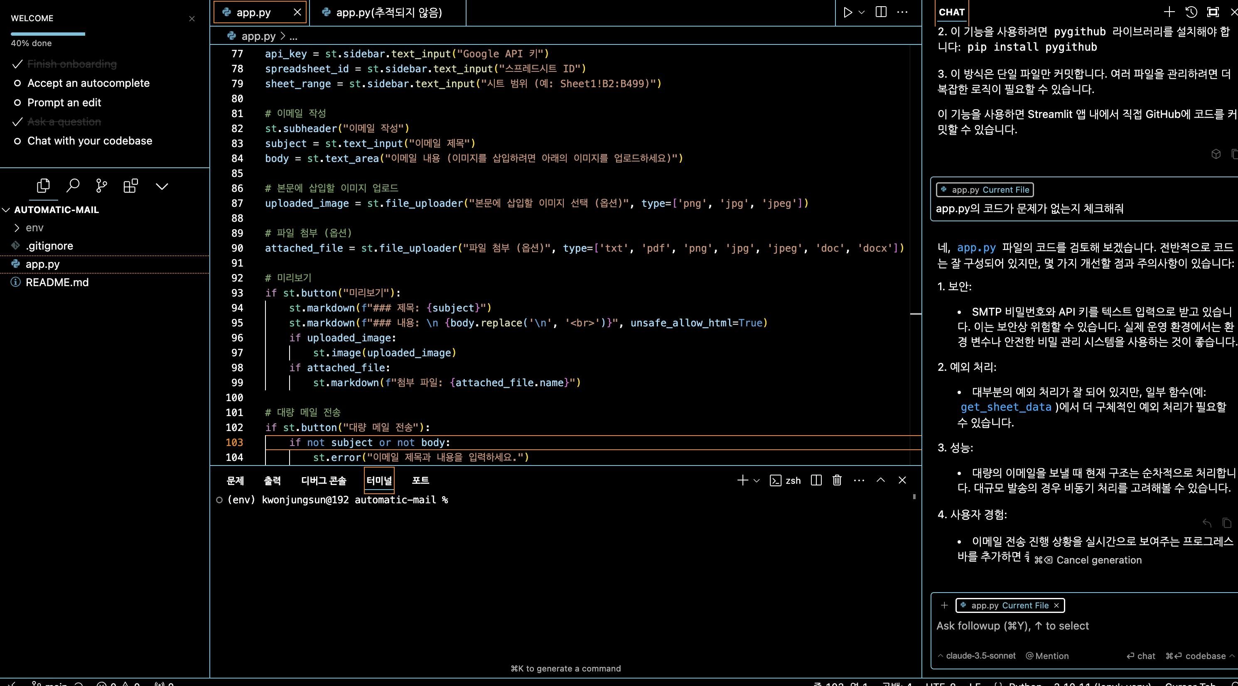
Task: Select the CHAT panel tab
Action: click(952, 12)
